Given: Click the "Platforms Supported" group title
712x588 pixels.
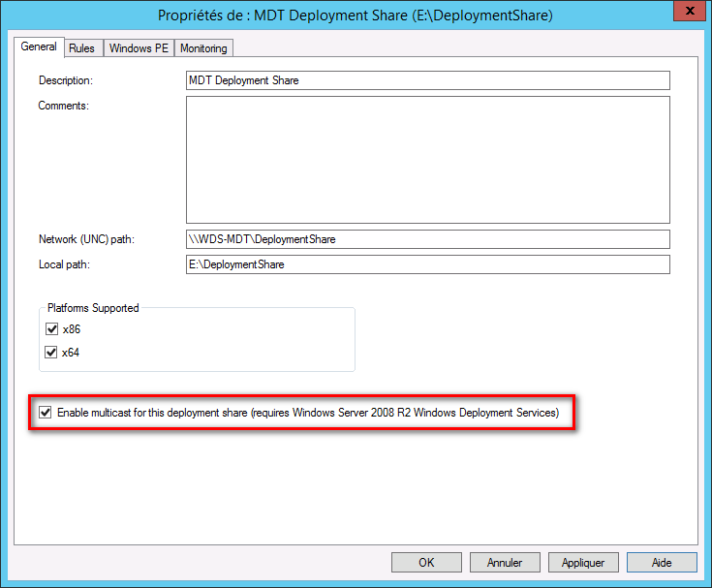Looking at the screenshot, I should pos(93,308).
